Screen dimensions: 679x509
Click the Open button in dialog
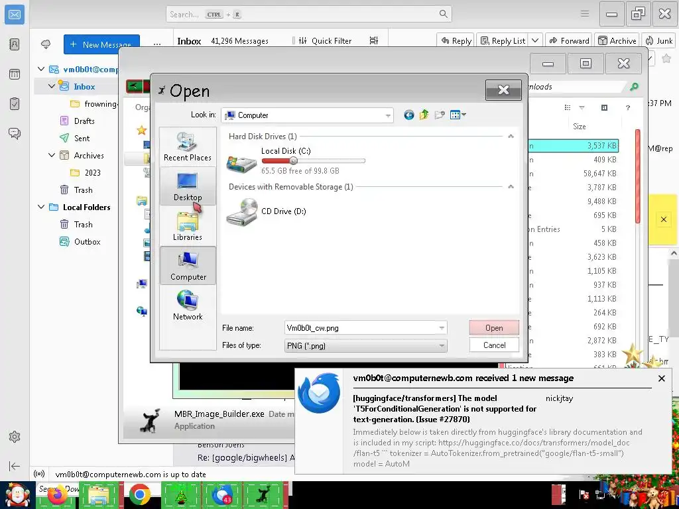(x=494, y=327)
